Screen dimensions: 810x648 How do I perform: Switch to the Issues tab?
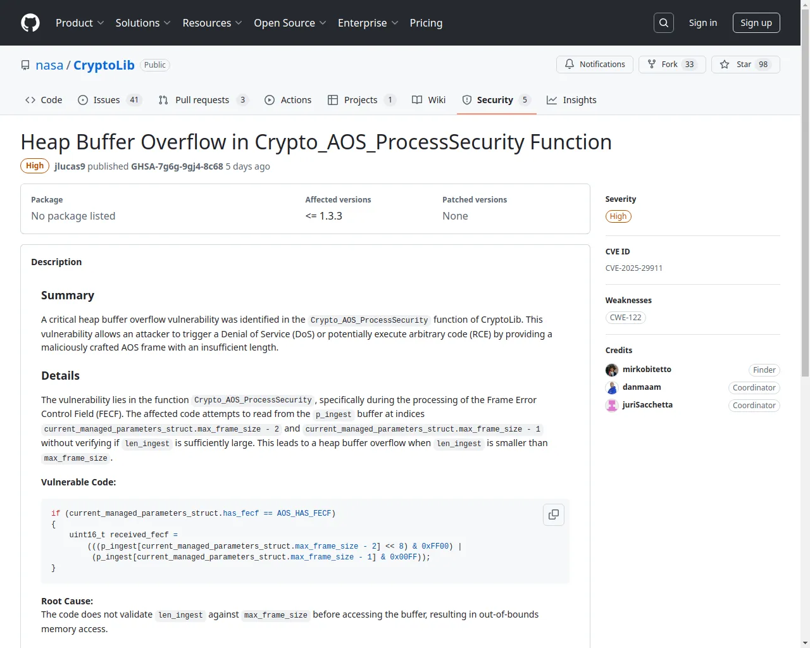coord(110,100)
